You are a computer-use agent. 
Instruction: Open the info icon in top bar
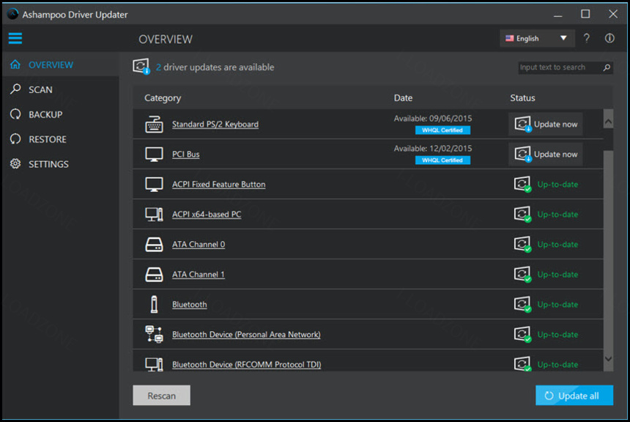pyautogui.click(x=609, y=38)
